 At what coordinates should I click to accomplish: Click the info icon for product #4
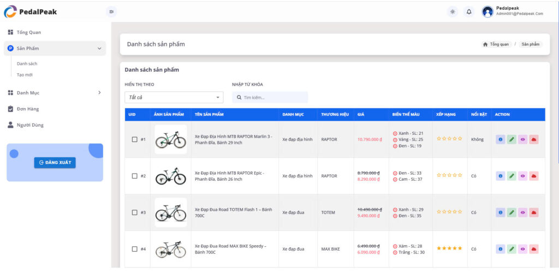[500, 249]
